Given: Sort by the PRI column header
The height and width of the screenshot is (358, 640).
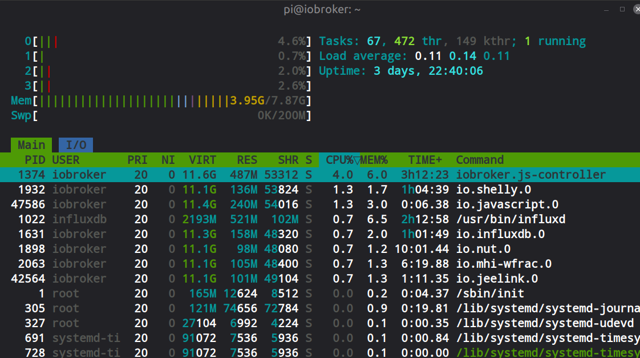Looking at the screenshot, I should click(137, 160).
